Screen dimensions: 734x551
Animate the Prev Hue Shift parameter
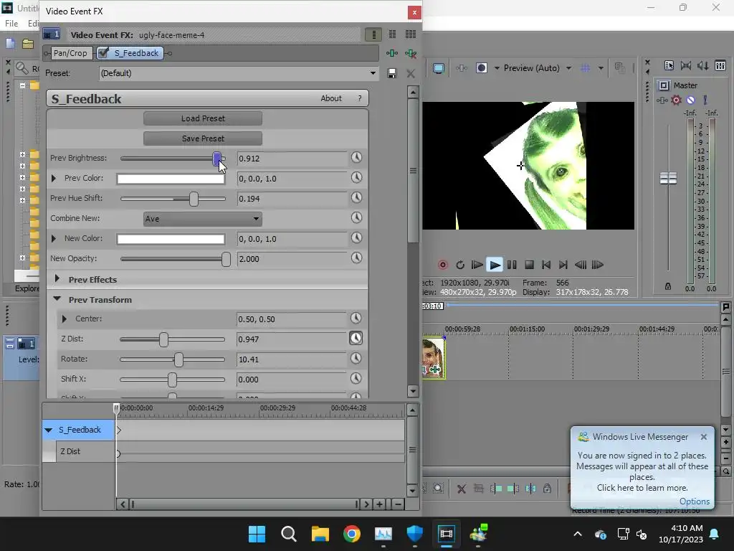tap(356, 198)
